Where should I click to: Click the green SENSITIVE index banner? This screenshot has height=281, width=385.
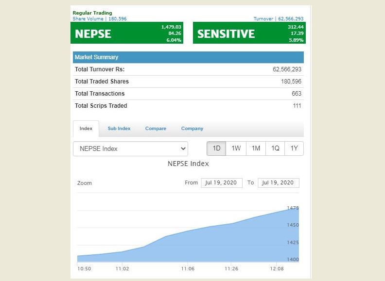click(248, 33)
